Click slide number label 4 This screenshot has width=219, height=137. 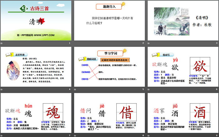[69, 89]
